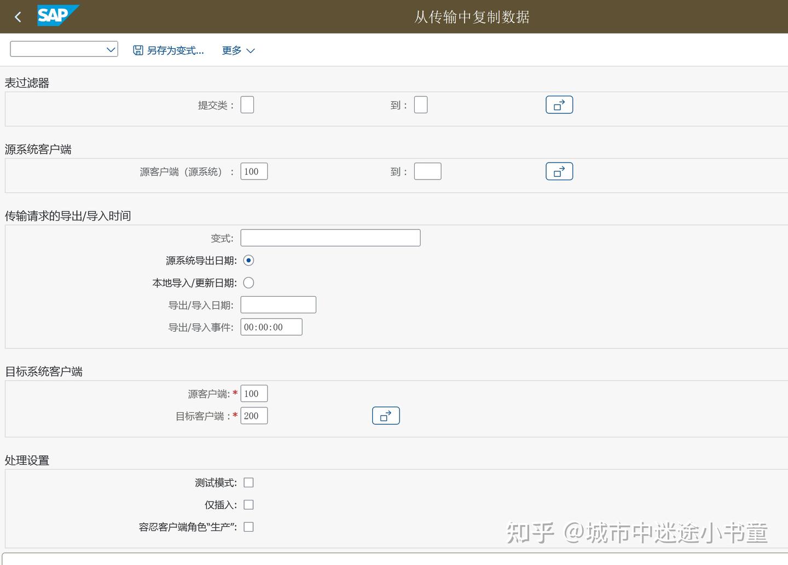Click the 提交类 input box
The image size is (788, 565).
(247, 105)
